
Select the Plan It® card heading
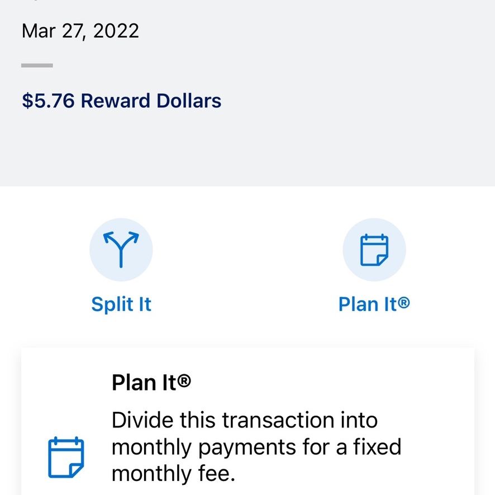coord(151,382)
